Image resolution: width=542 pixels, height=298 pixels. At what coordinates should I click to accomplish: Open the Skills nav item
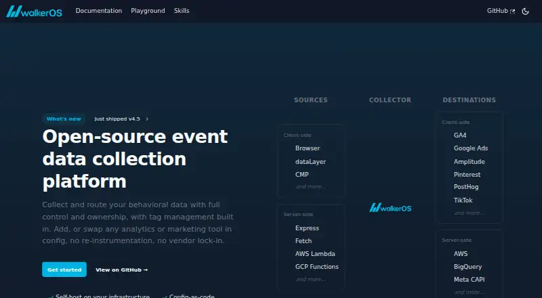point(182,11)
